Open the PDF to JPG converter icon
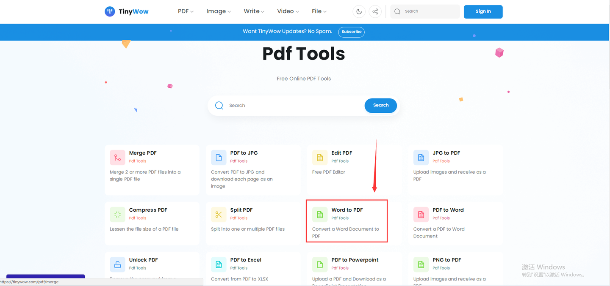Image resolution: width=610 pixels, height=286 pixels. [219, 157]
